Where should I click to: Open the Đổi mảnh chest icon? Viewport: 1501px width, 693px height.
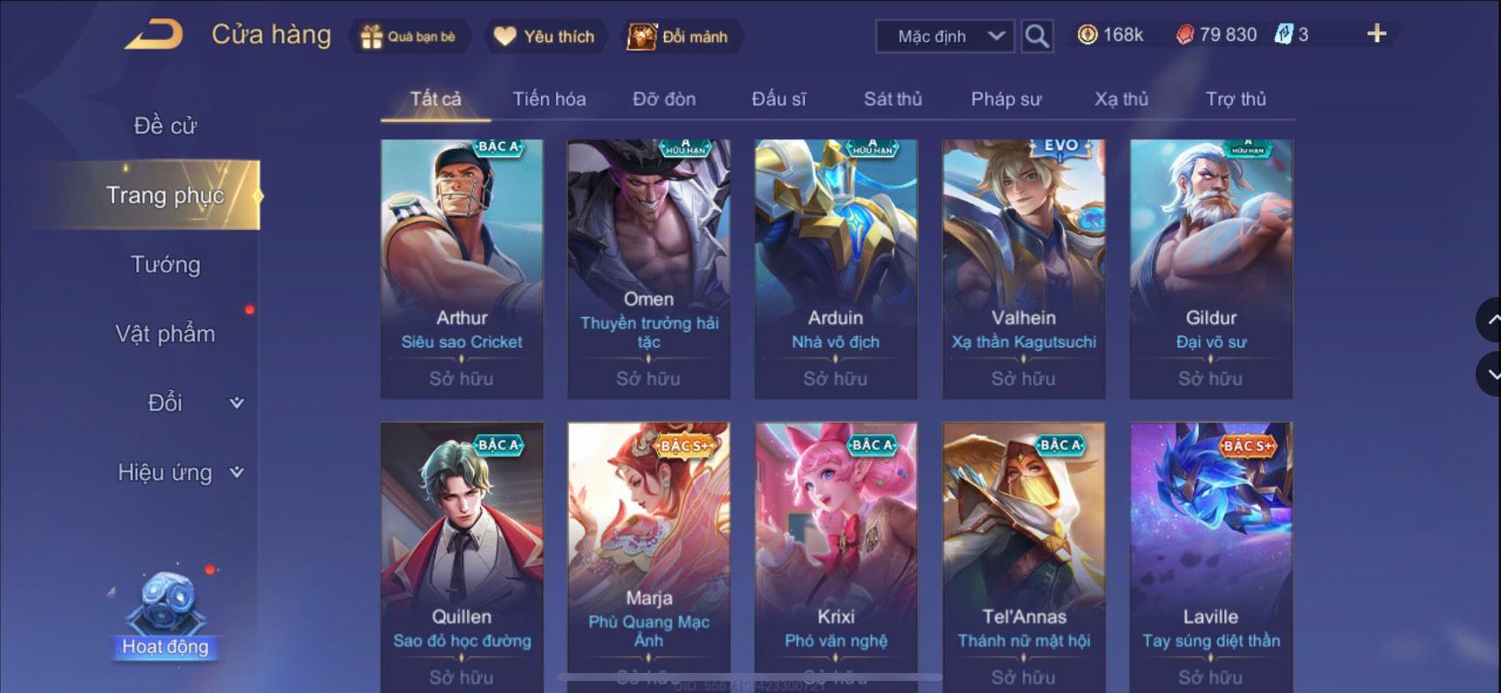(x=641, y=37)
